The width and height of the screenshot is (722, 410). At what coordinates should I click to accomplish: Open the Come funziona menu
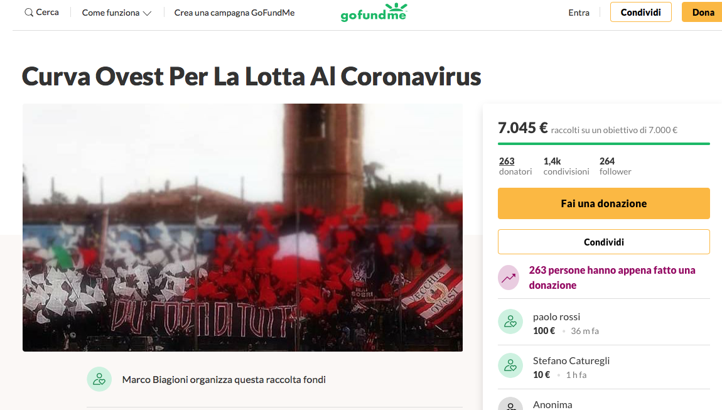(x=117, y=13)
